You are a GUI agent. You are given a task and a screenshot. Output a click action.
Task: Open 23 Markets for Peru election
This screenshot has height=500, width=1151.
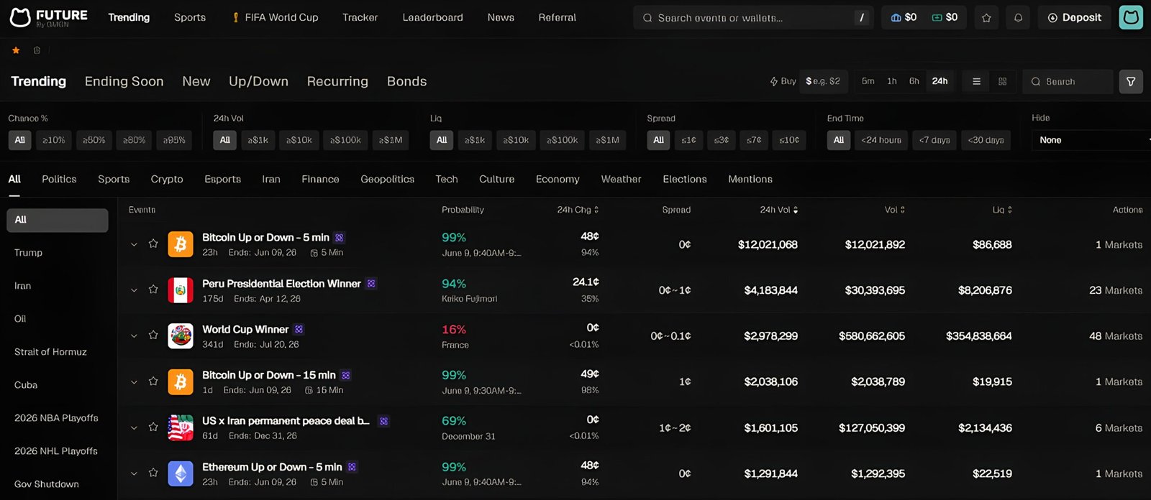click(x=1116, y=290)
